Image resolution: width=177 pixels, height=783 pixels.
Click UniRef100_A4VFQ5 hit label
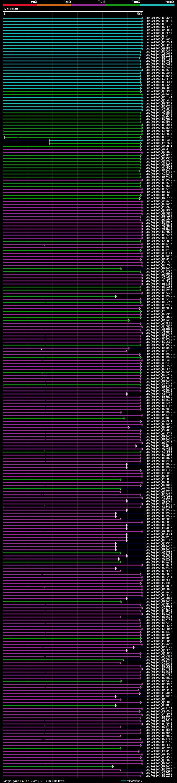(x=159, y=149)
